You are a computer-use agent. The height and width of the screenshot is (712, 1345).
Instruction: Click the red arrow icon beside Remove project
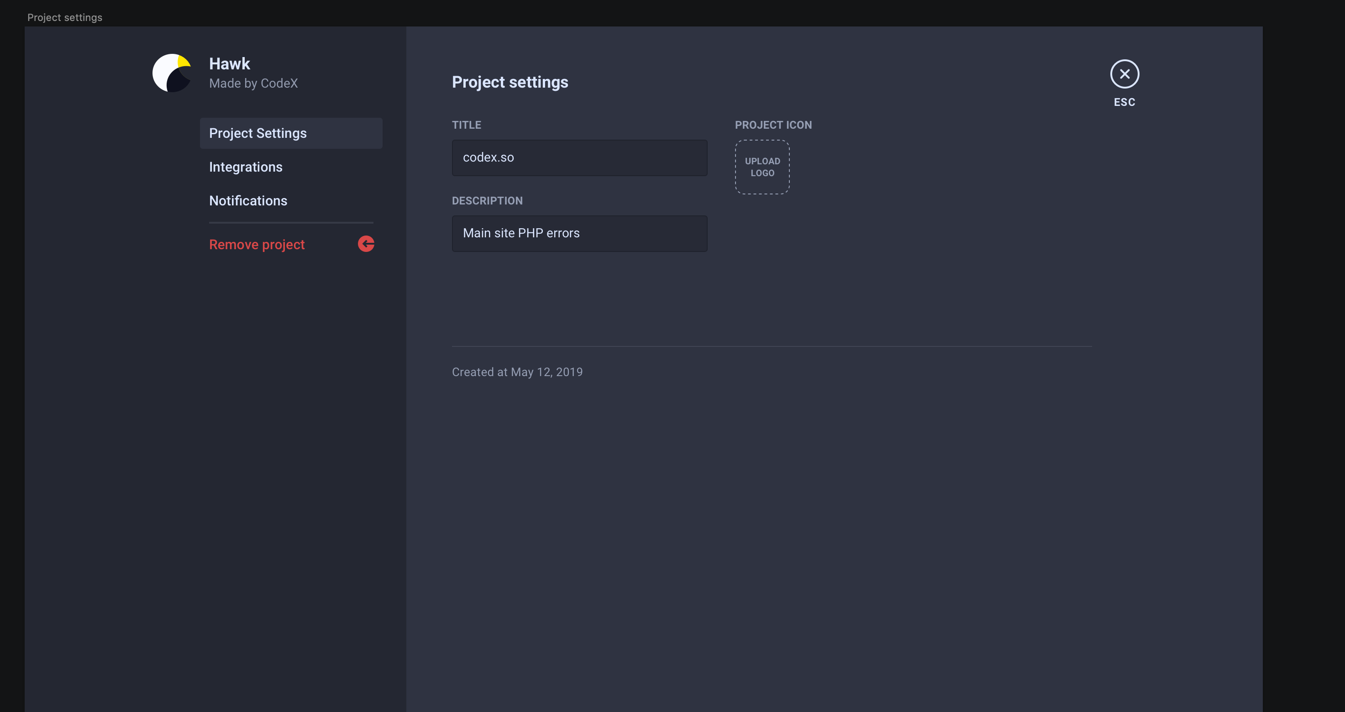366,244
